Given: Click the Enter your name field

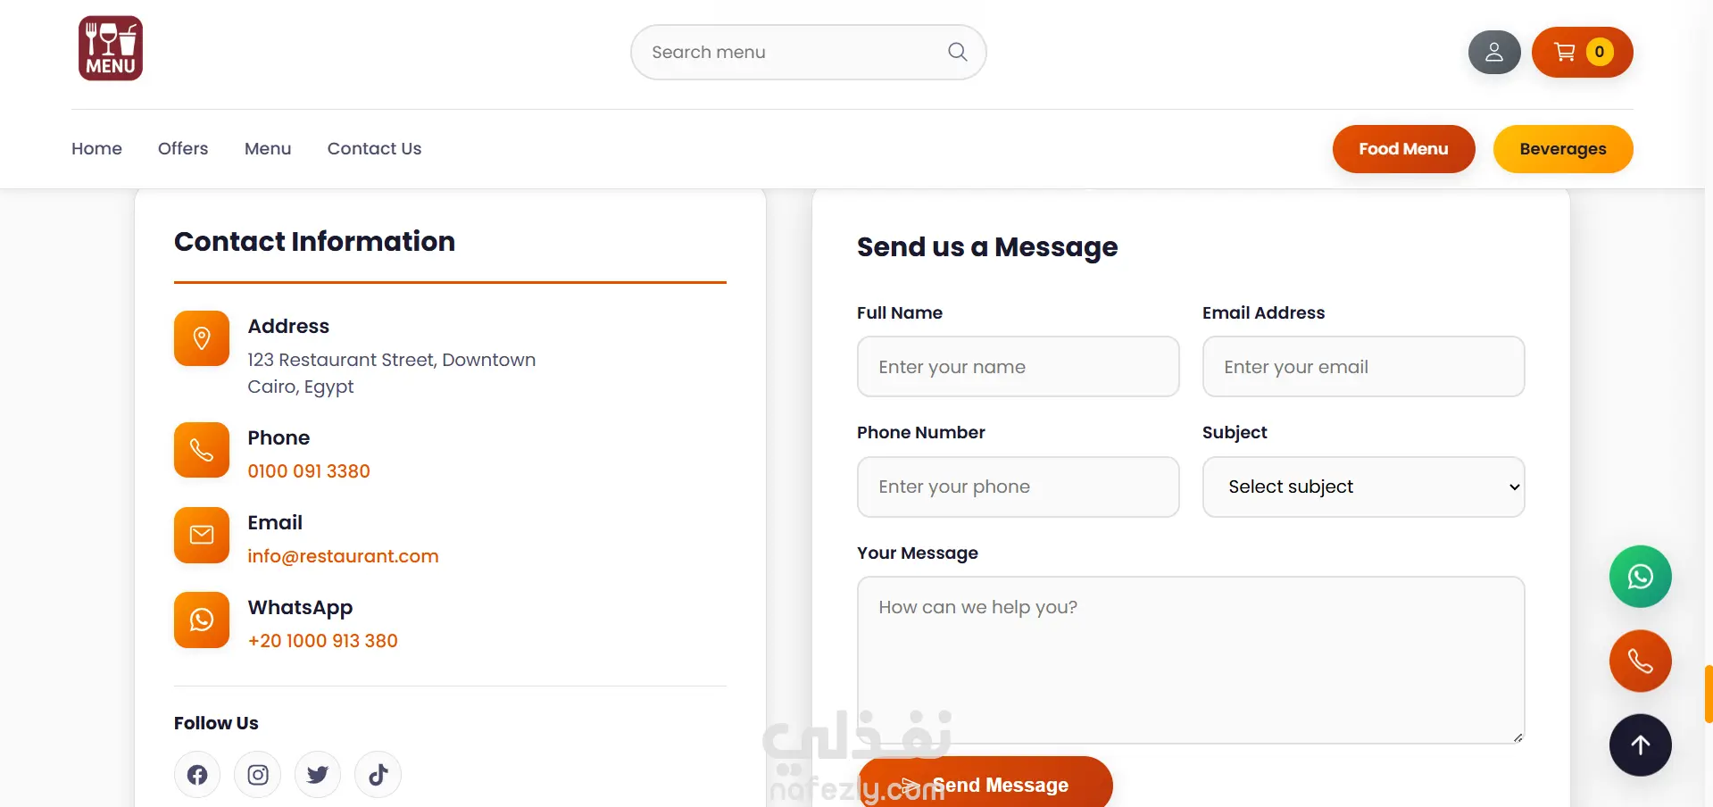Looking at the screenshot, I should click(x=1018, y=367).
